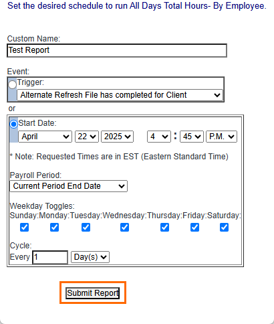This screenshot has width=274, height=324.
Task: Open the Payroll Period dropdown
Action: click(69, 186)
